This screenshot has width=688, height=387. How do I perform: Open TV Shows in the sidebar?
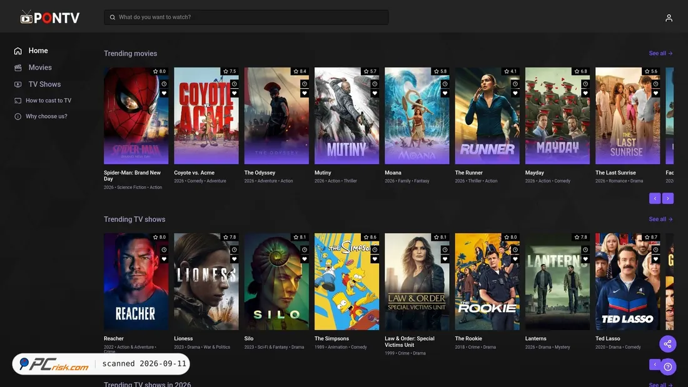[x=44, y=84]
